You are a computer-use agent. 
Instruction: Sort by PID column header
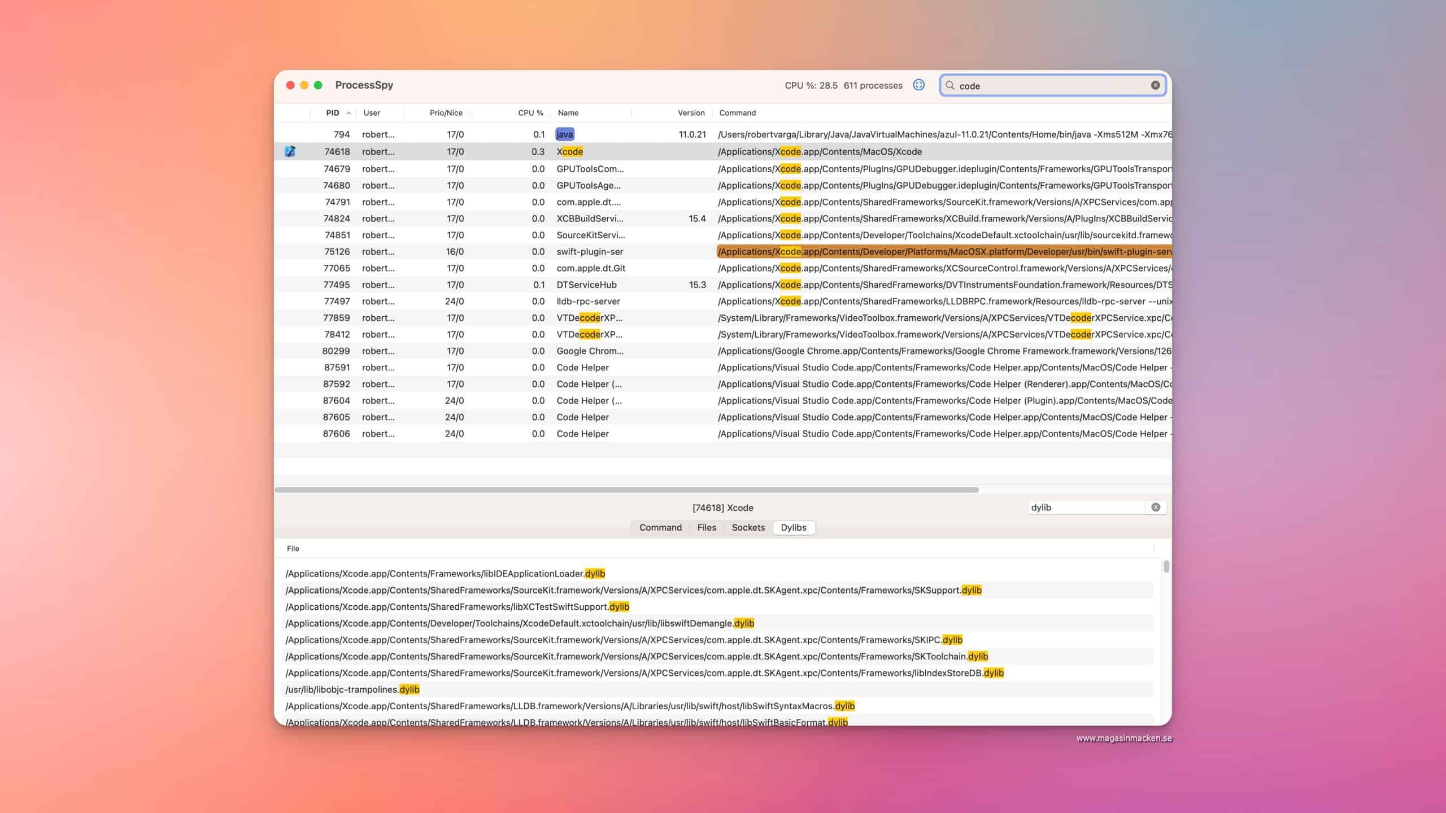tap(333, 113)
